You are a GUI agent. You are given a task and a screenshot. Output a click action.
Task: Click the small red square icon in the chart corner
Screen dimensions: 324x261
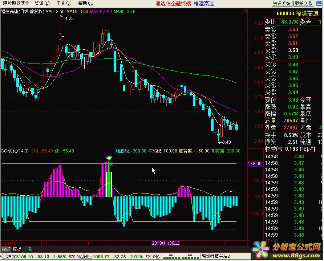click(245, 11)
